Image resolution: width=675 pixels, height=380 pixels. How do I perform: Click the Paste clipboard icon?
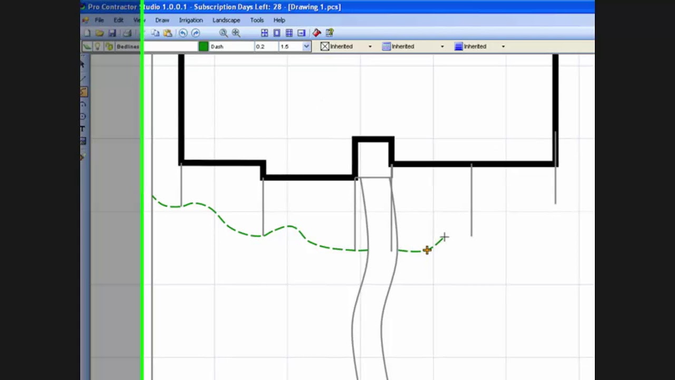click(168, 33)
